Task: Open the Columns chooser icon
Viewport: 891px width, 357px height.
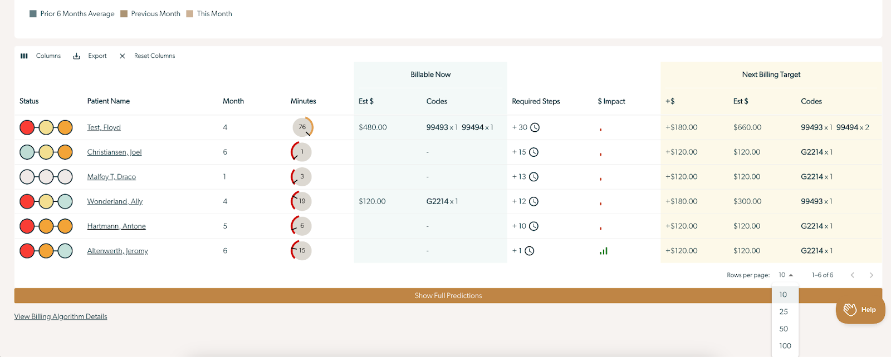Action: coord(24,56)
